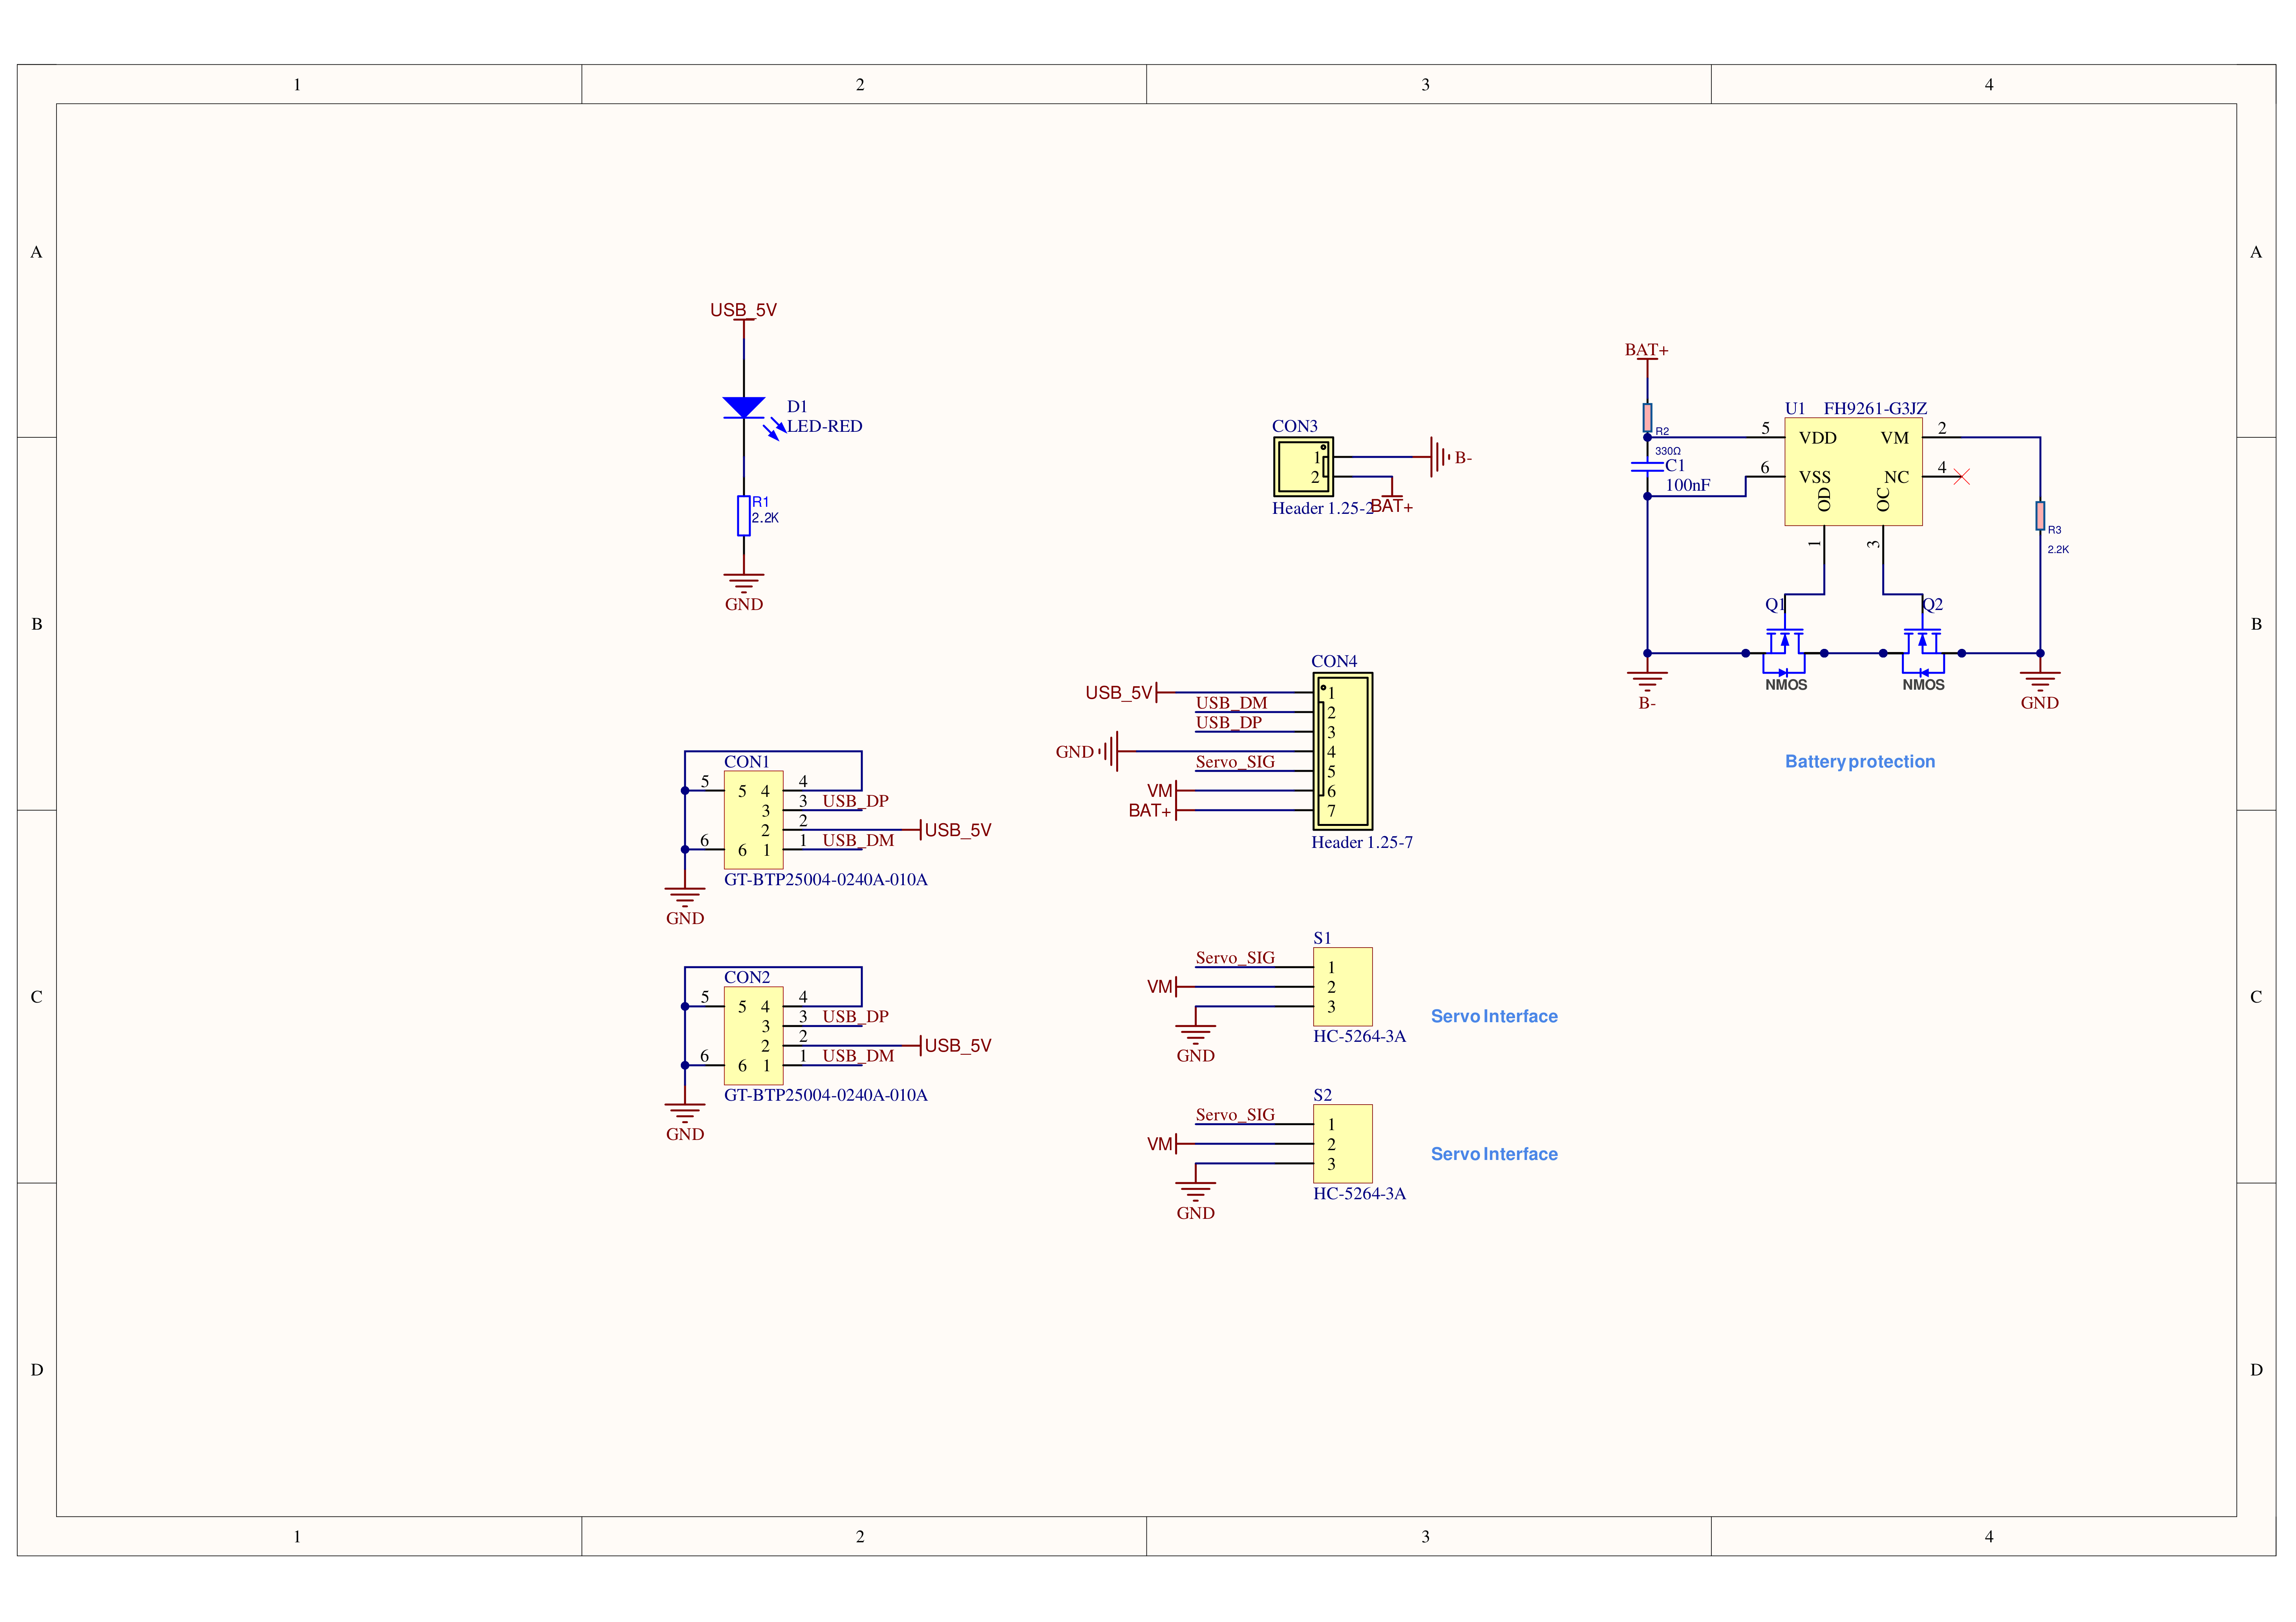Click the upper Servo Interface label
The image size is (2296, 1622).
(1493, 1016)
